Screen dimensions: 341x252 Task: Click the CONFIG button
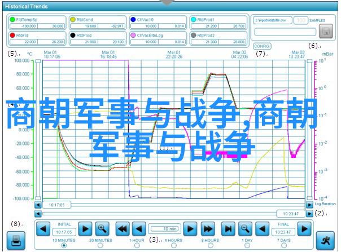[262, 46]
